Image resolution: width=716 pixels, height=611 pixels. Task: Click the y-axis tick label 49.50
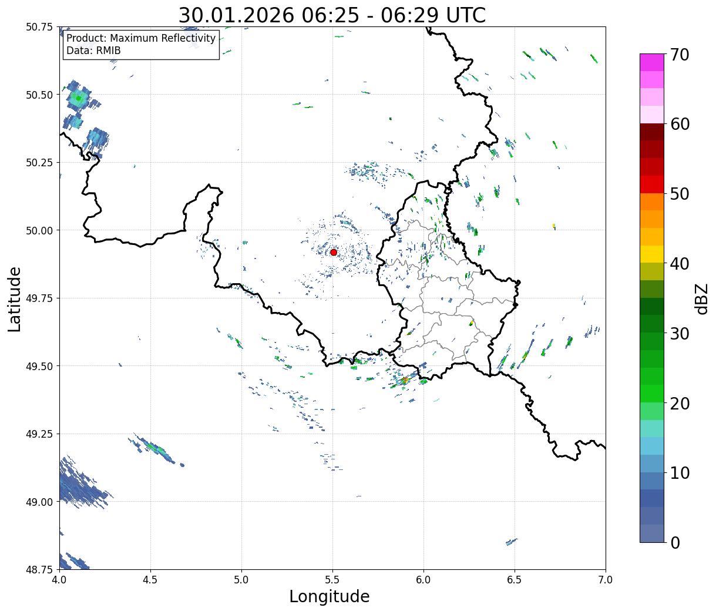click(40, 366)
